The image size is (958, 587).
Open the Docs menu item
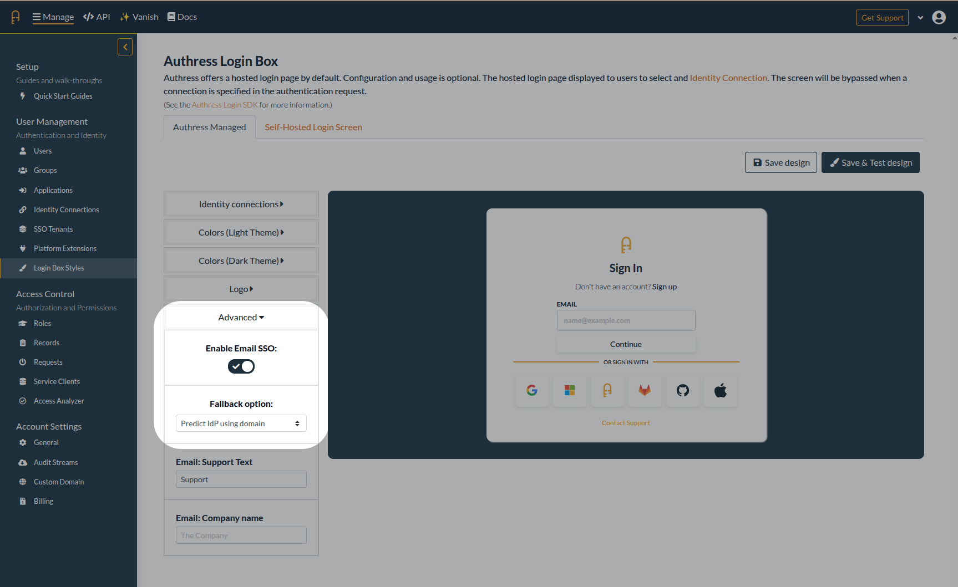(x=182, y=17)
